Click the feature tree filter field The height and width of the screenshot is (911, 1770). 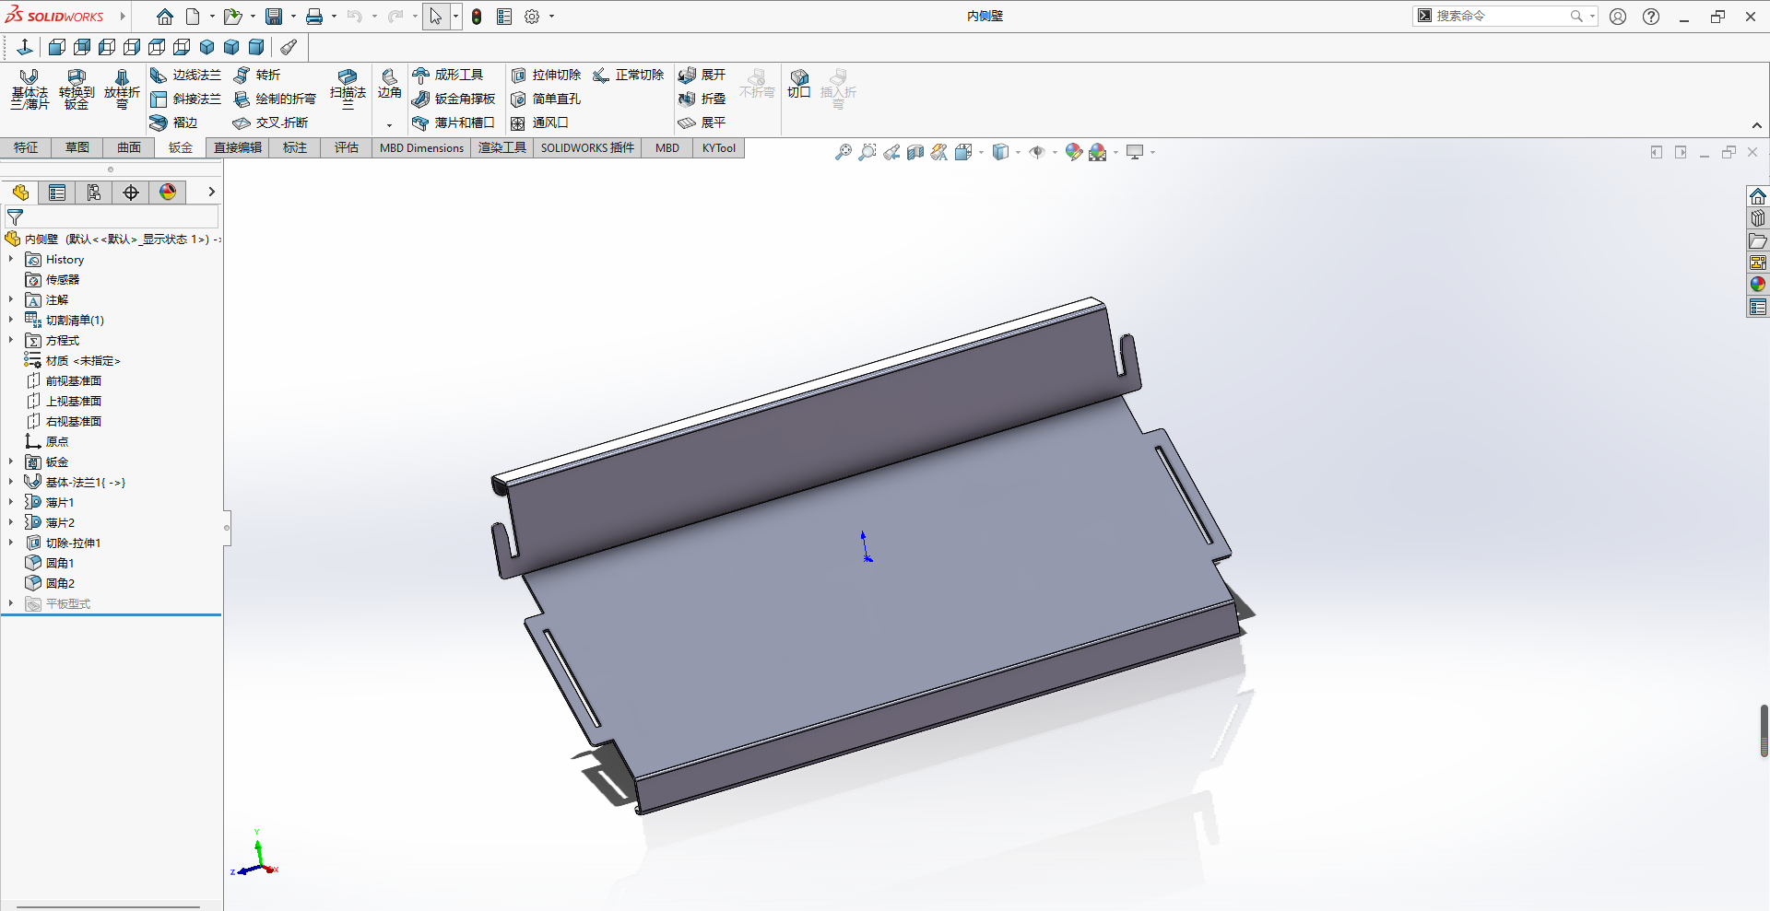coord(112,217)
